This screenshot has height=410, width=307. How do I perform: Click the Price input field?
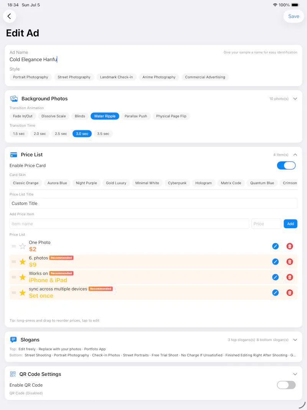(x=266, y=224)
